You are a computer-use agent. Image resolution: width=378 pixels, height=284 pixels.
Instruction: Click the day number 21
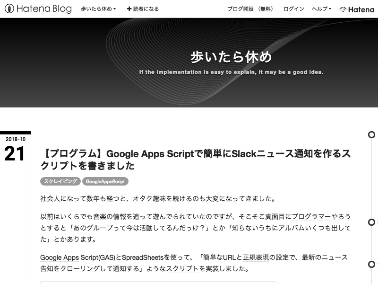coord(15,153)
